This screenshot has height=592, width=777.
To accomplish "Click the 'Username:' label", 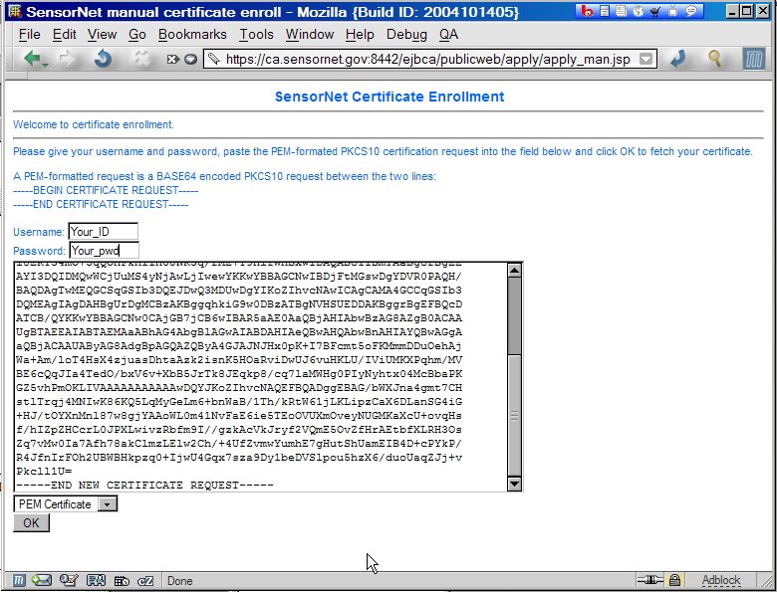I will [39, 232].
